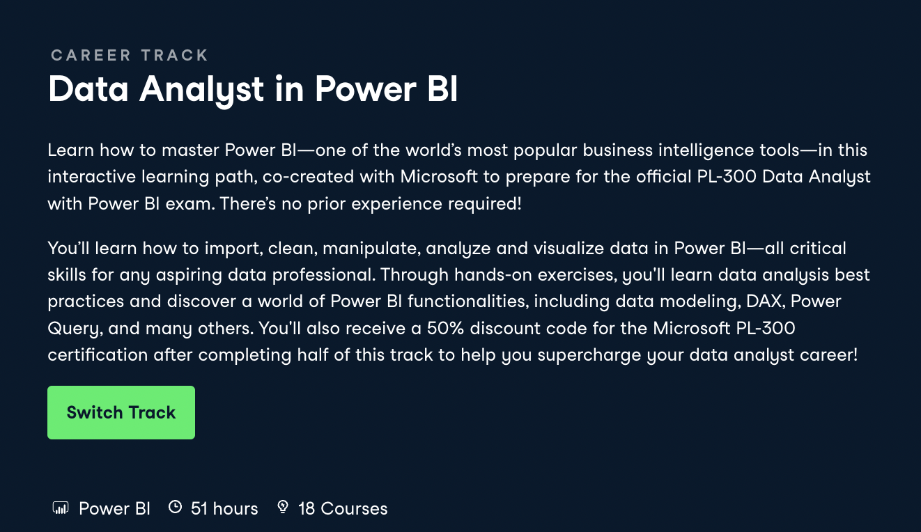
Task: Click the Switch Track button
Action: click(121, 413)
